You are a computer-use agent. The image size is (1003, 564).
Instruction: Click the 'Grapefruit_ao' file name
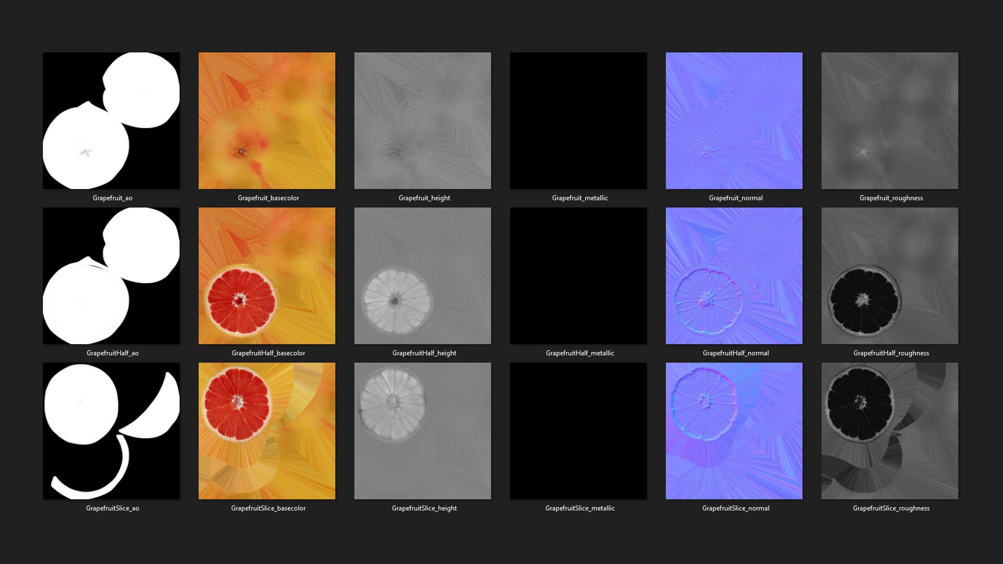tap(112, 198)
